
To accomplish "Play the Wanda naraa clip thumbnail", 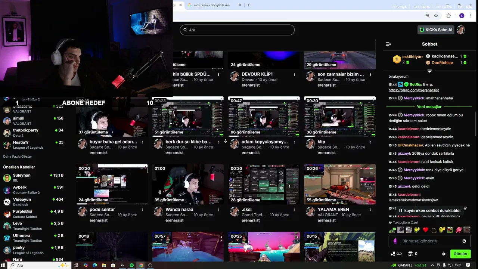I will pyautogui.click(x=188, y=184).
